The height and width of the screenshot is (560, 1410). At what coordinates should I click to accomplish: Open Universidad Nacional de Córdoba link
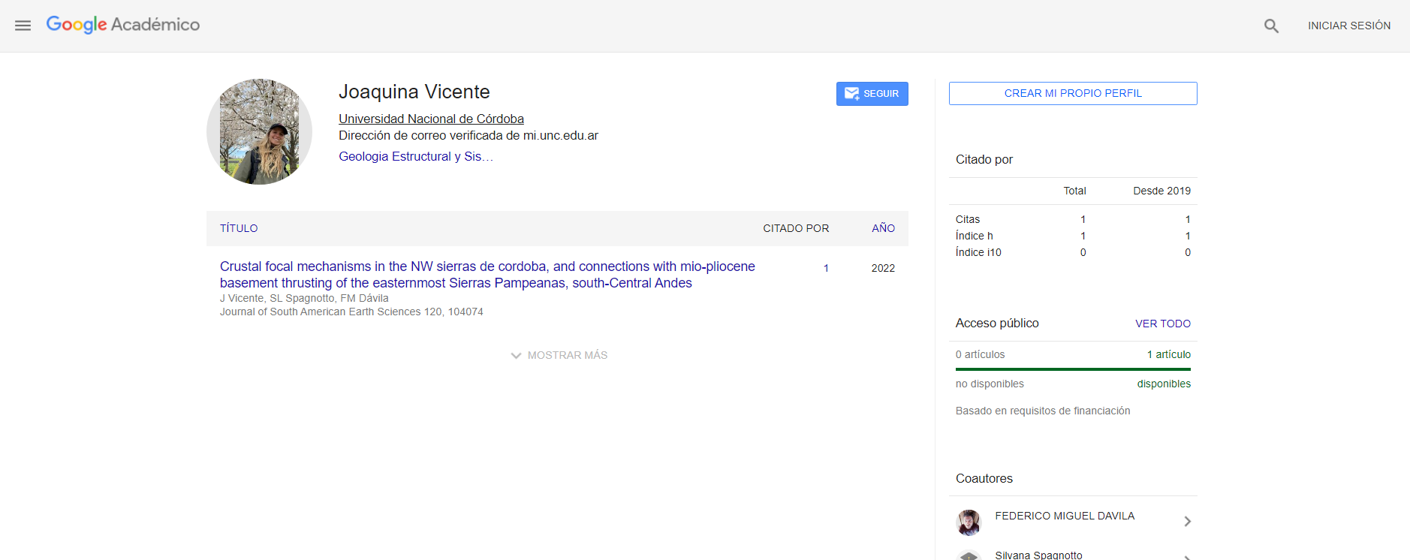[x=431, y=119]
